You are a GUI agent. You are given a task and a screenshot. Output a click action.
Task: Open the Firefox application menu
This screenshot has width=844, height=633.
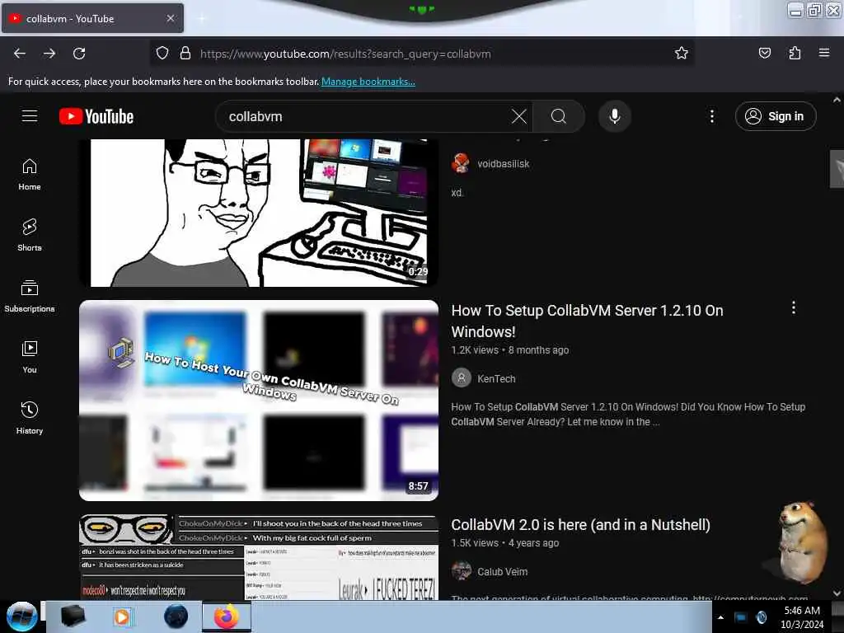tap(823, 53)
